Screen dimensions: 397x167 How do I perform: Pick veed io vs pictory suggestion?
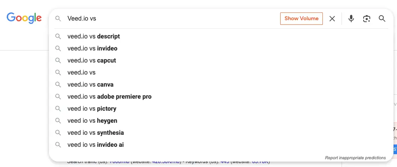point(221,109)
